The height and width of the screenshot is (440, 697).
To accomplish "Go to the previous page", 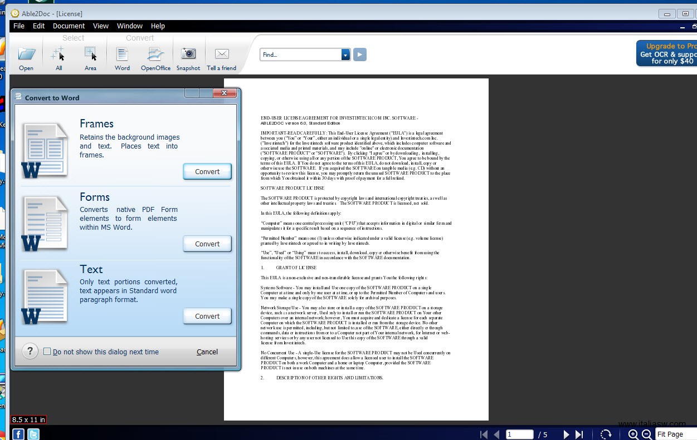I will tap(496, 434).
